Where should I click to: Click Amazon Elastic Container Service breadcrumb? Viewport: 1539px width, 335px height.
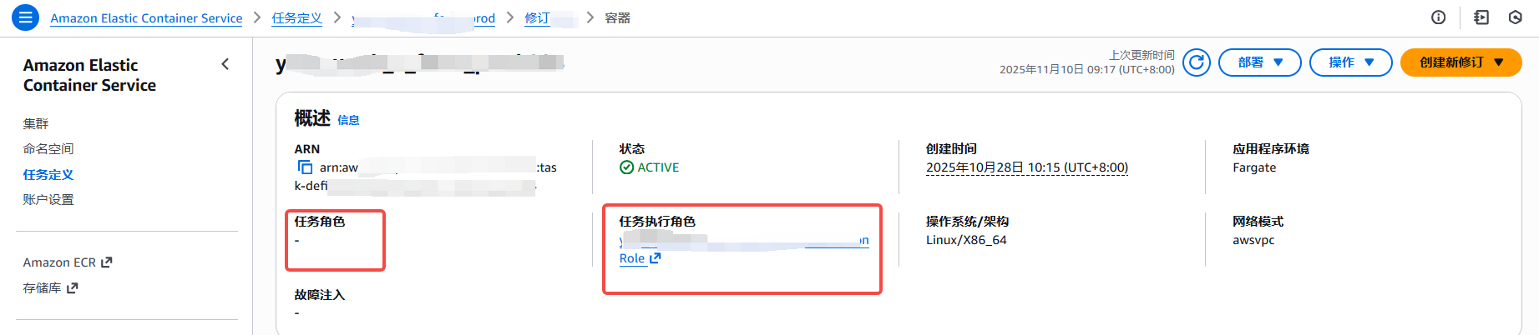(x=146, y=18)
